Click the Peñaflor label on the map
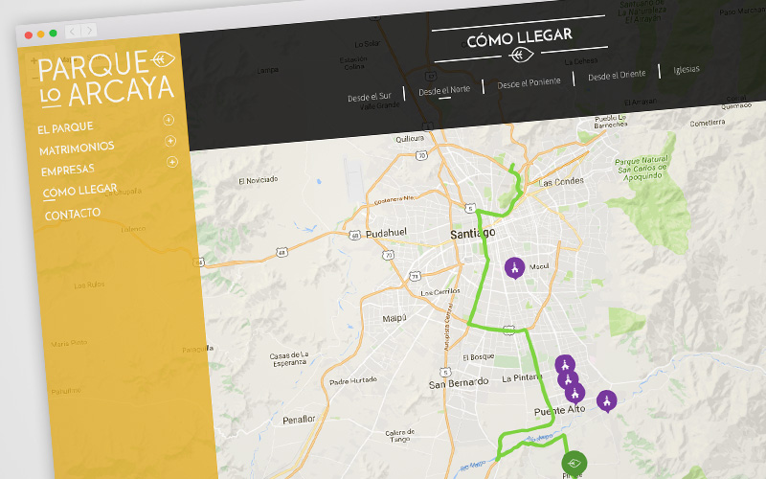766x479 pixels. 299,420
